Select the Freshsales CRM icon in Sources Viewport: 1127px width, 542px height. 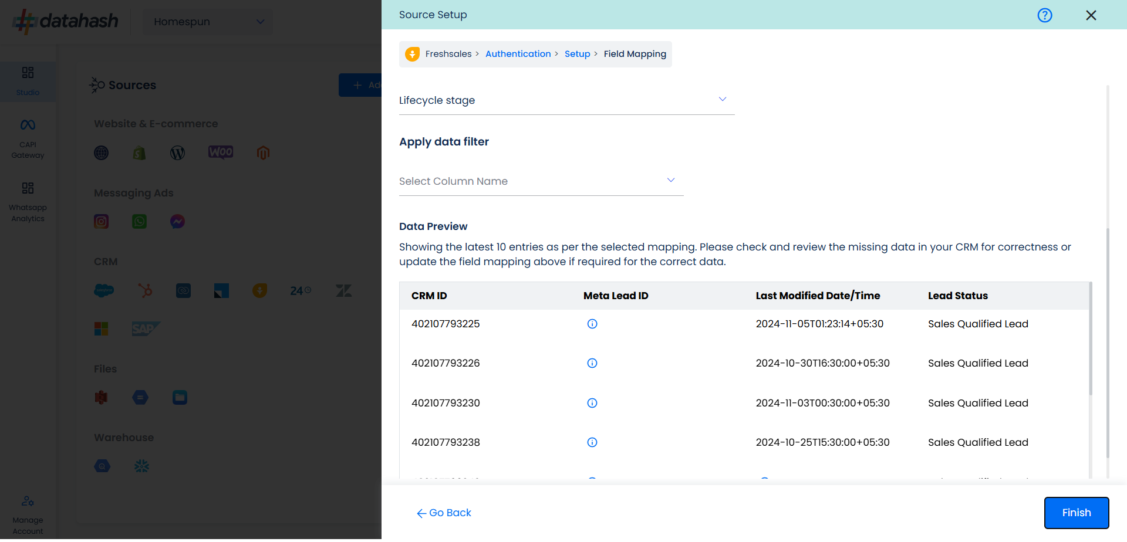tap(260, 290)
